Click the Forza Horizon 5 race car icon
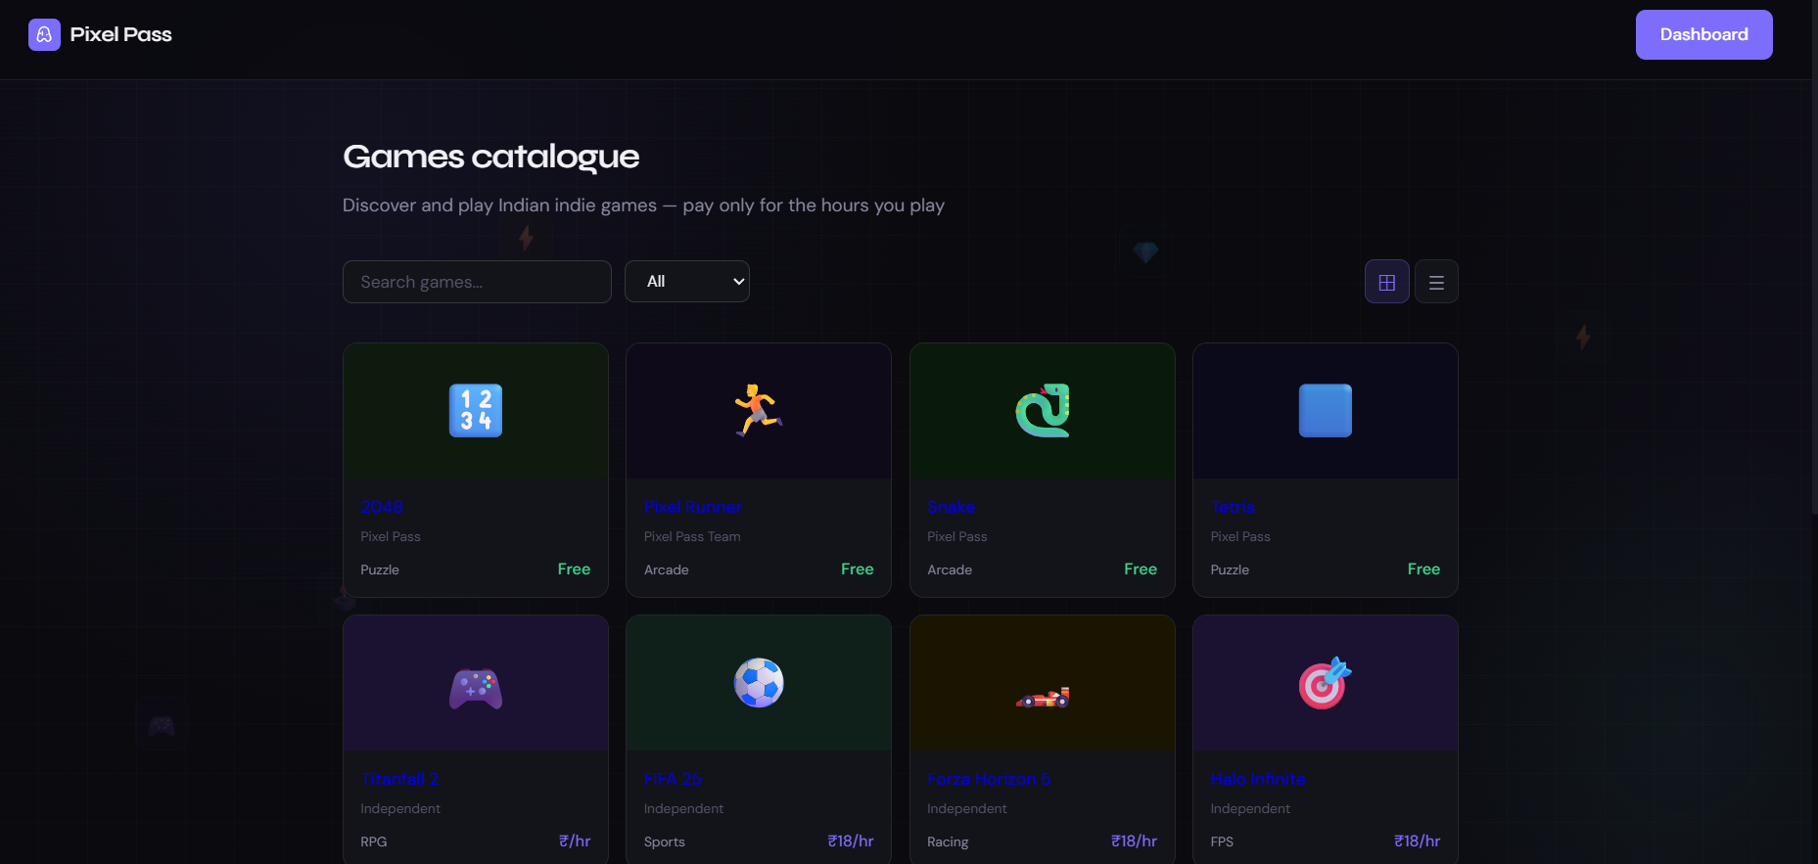The height and width of the screenshot is (864, 1818). pyautogui.click(x=1043, y=697)
